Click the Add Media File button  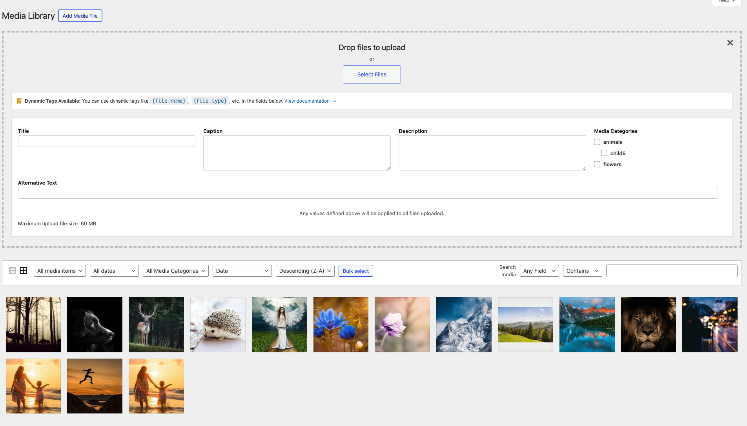coord(80,16)
